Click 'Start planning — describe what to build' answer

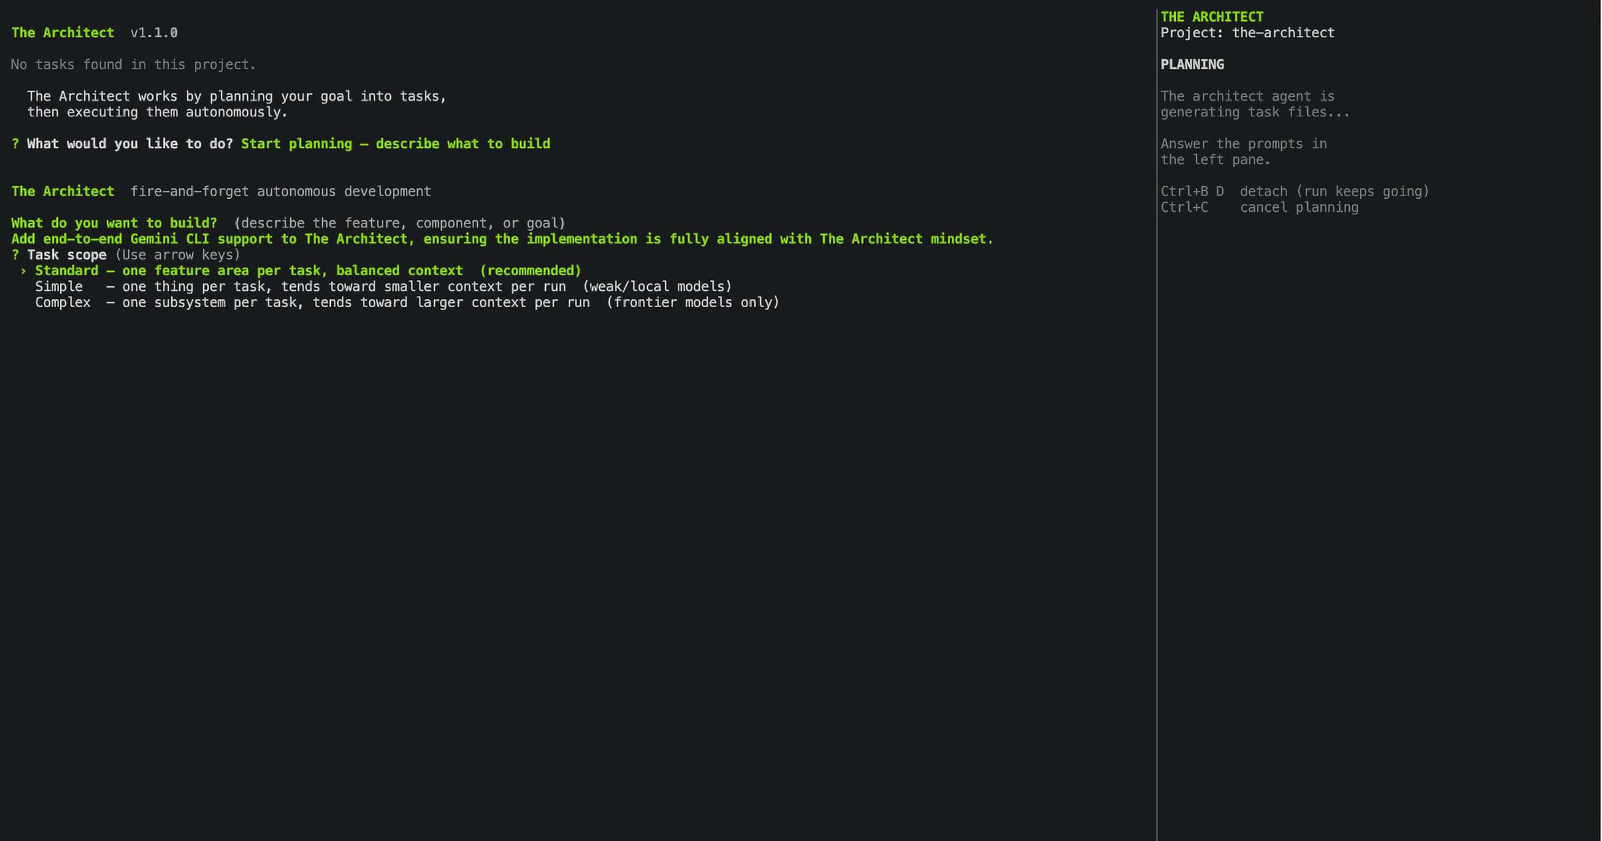[x=396, y=144]
